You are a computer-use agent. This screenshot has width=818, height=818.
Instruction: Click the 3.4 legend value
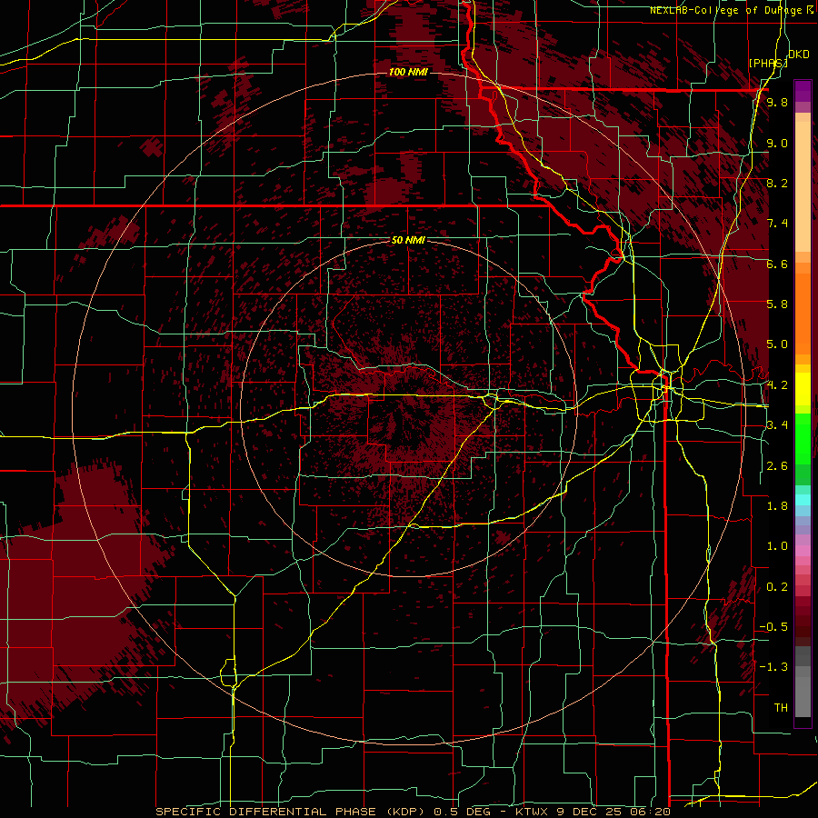coord(777,425)
